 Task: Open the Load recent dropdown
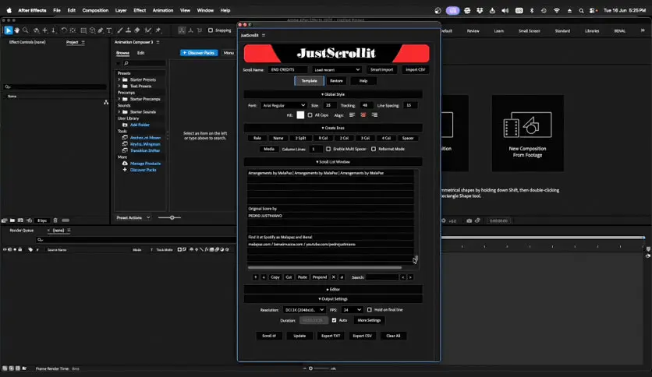(336, 70)
